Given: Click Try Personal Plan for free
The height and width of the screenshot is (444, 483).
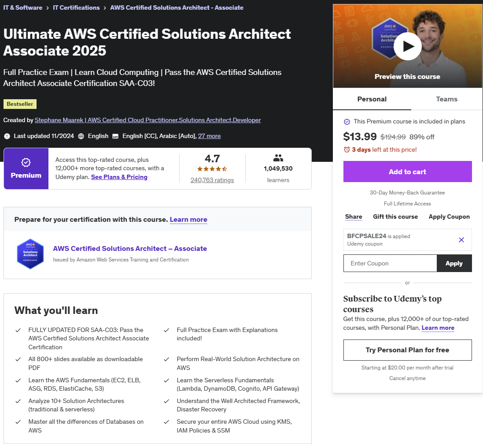Looking at the screenshot, I should click(x=407, y=350).
